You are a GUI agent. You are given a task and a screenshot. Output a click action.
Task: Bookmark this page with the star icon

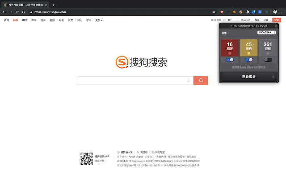[214, 12]
